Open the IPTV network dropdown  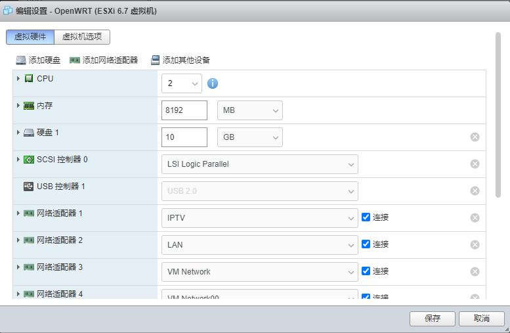click(259, 218)
